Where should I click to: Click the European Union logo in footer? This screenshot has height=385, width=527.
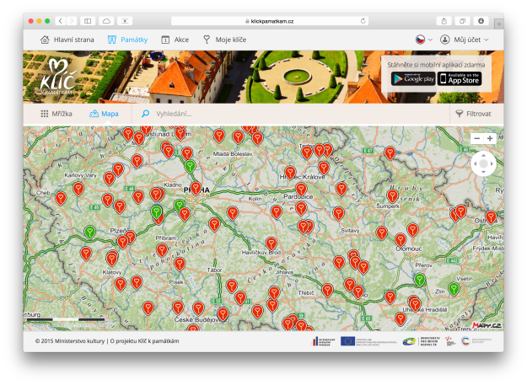tap(347, 341)
